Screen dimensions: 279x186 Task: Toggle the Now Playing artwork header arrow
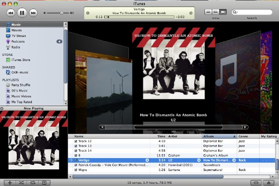click(x=2, y=108)
